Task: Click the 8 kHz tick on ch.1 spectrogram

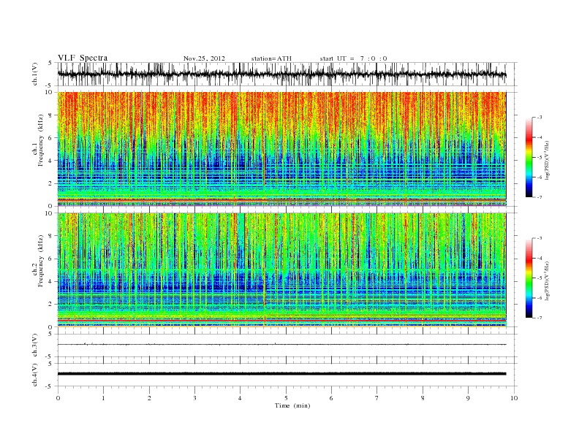Action: (51, 115)
